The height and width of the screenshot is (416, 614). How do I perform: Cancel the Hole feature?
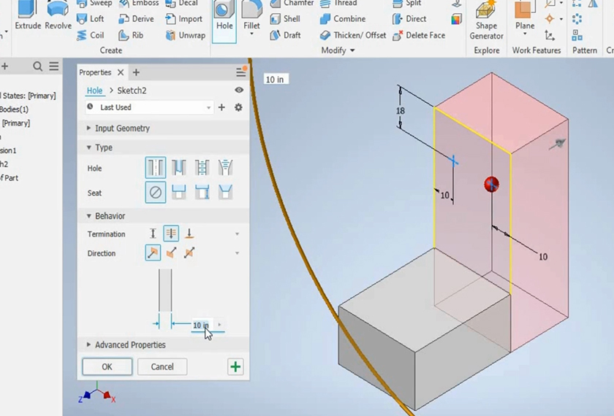[162, 366]
